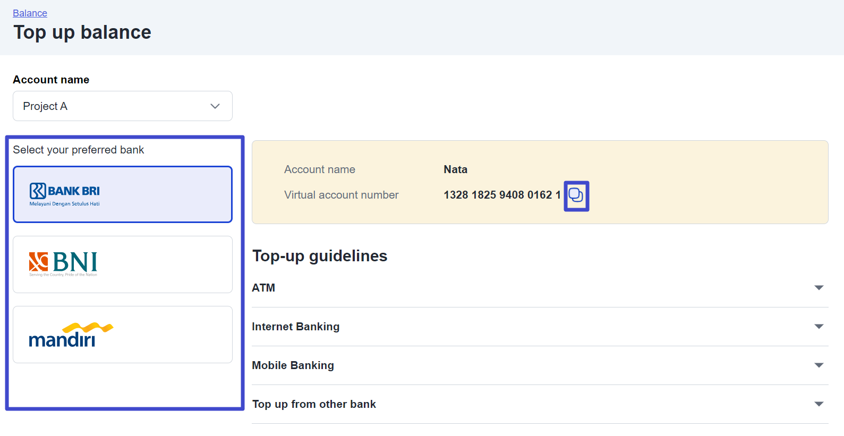Click the Bank BRI logo

[65, 194]
